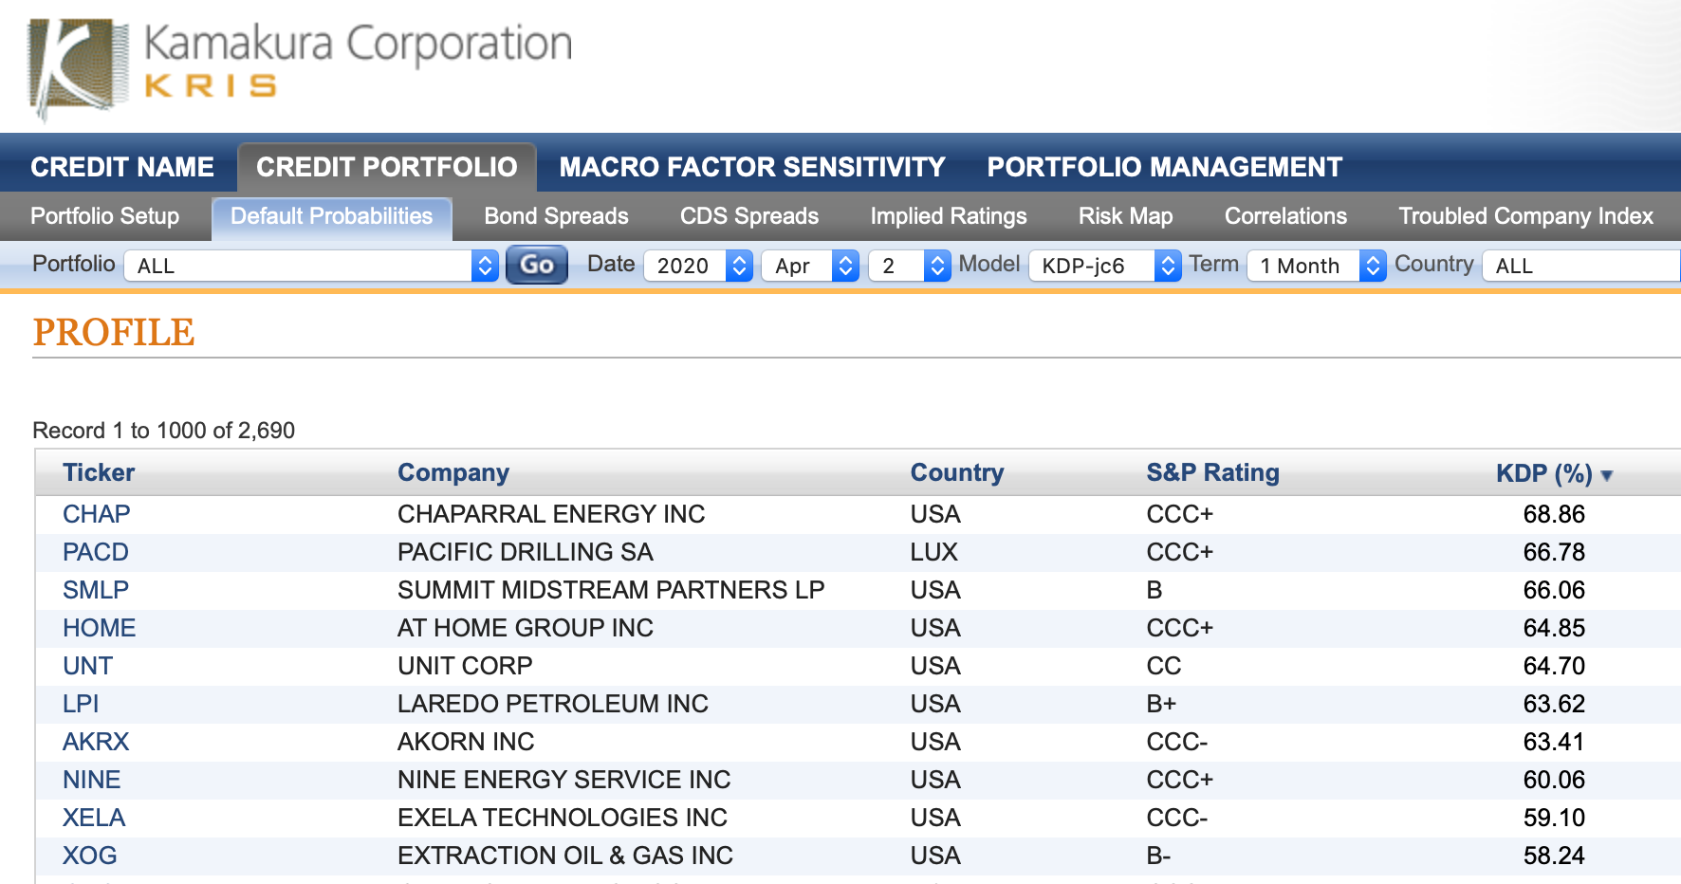1681x884 pixels.
Task: Click PACIFIC DRILLING SA company name
Action: 526,552
